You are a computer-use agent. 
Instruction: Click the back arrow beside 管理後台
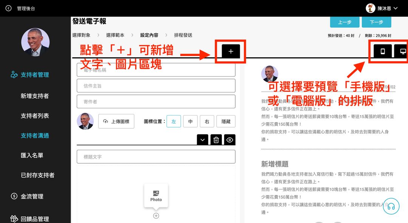click(x=9, y=8)
